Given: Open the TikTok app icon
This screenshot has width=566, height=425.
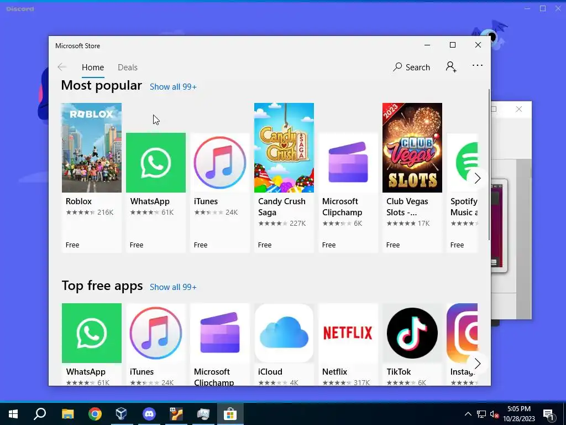Looking at the screenshot, I should pyautogui.click(x=412, y=333).
